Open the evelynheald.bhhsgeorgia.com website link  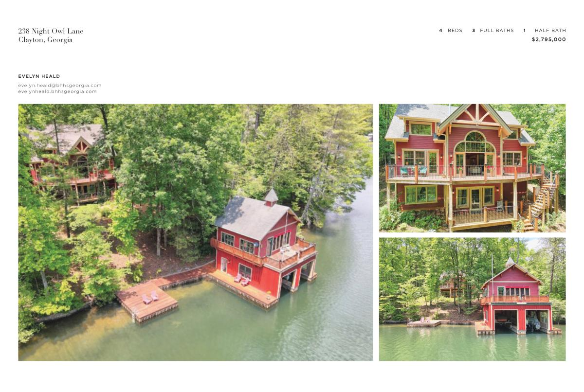tap(57, 91)
